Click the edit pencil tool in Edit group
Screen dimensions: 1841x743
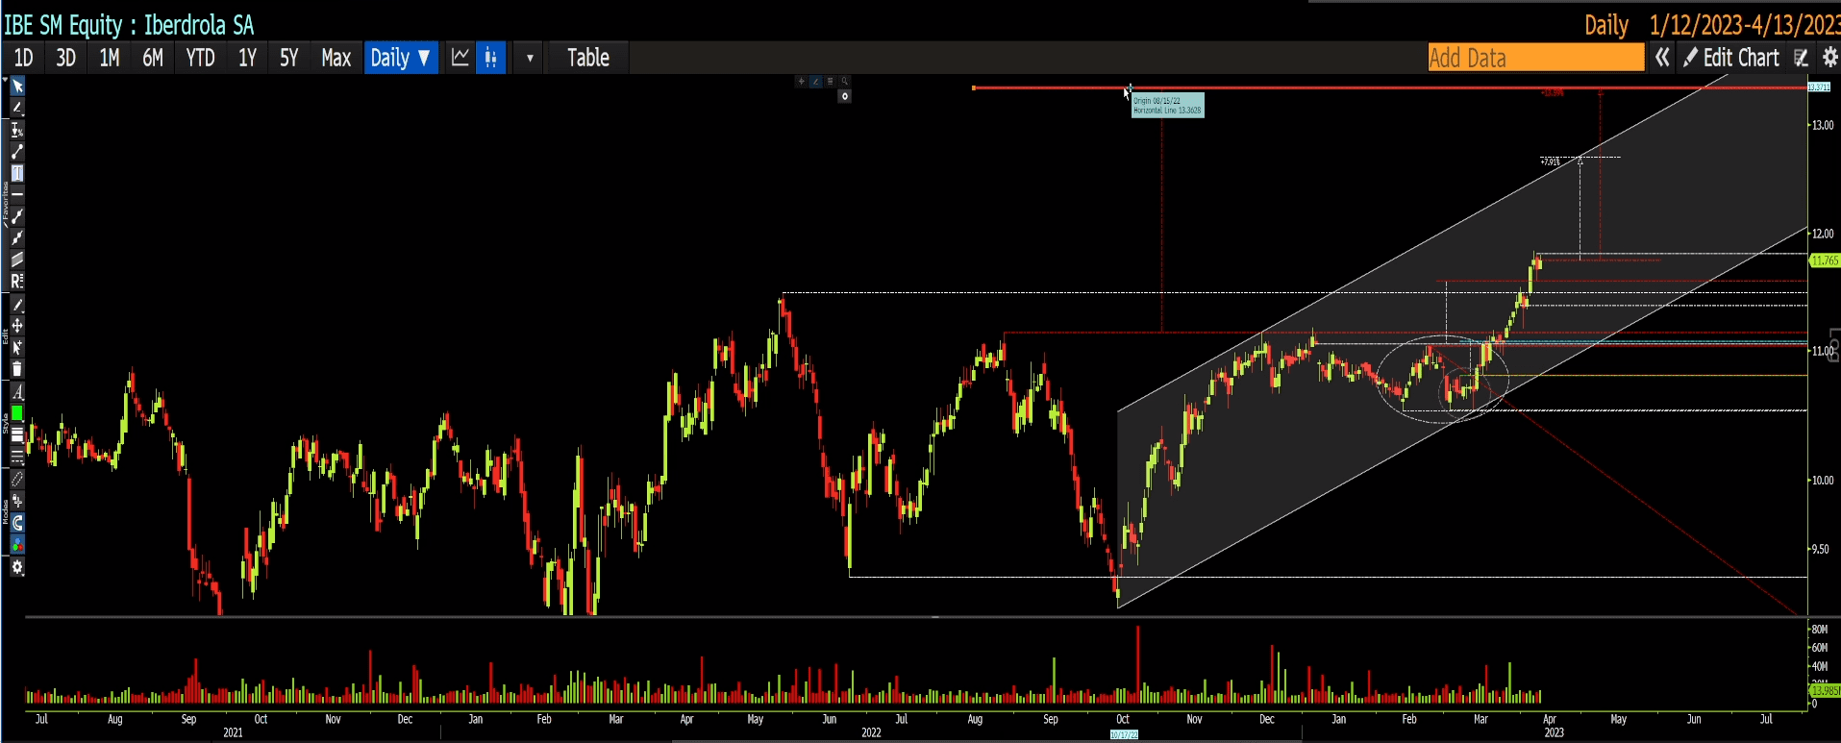coord(17,305)
